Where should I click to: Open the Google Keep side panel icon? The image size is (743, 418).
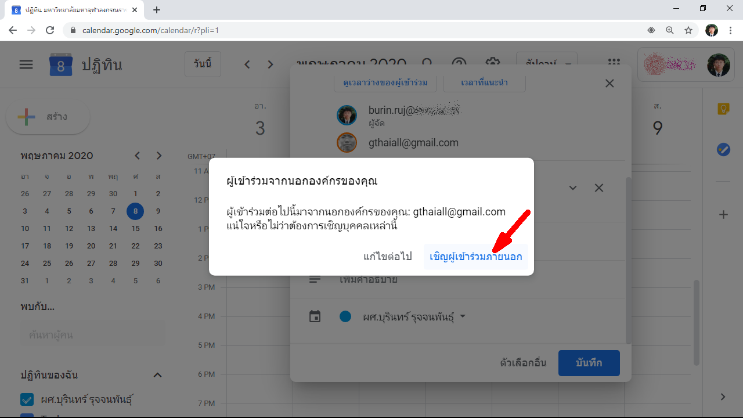723,109
